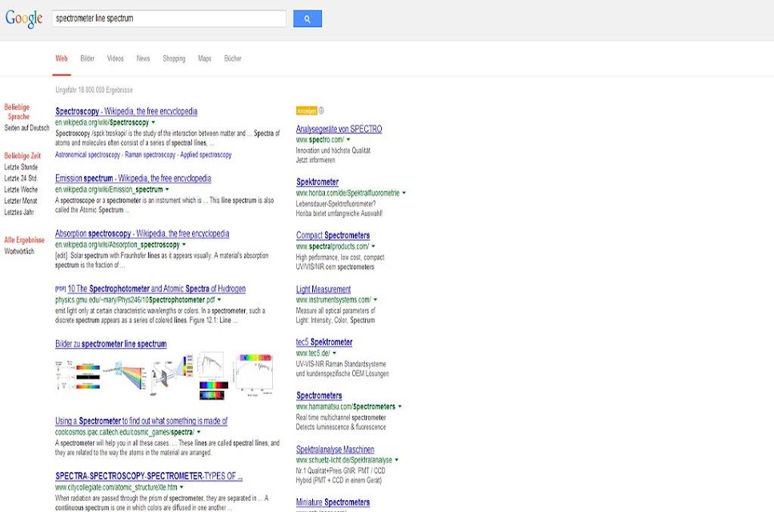Open Miniature Spectrometers ad
Image resolution: width=774 pixels, height=512 pixels.
pos(333,502)
